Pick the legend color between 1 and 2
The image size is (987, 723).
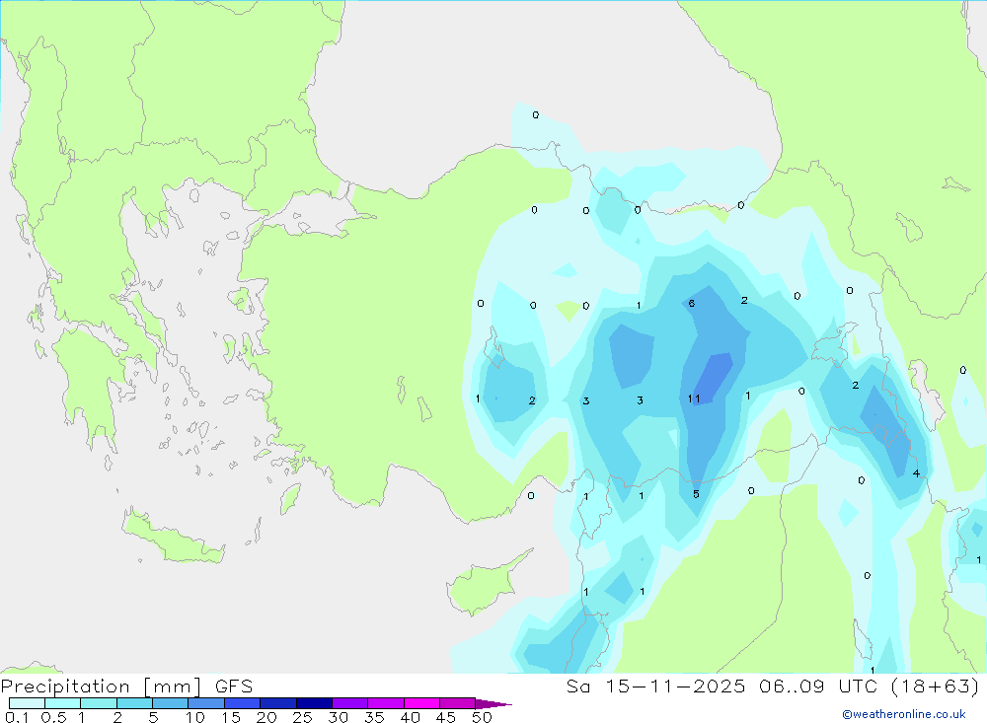98,703
